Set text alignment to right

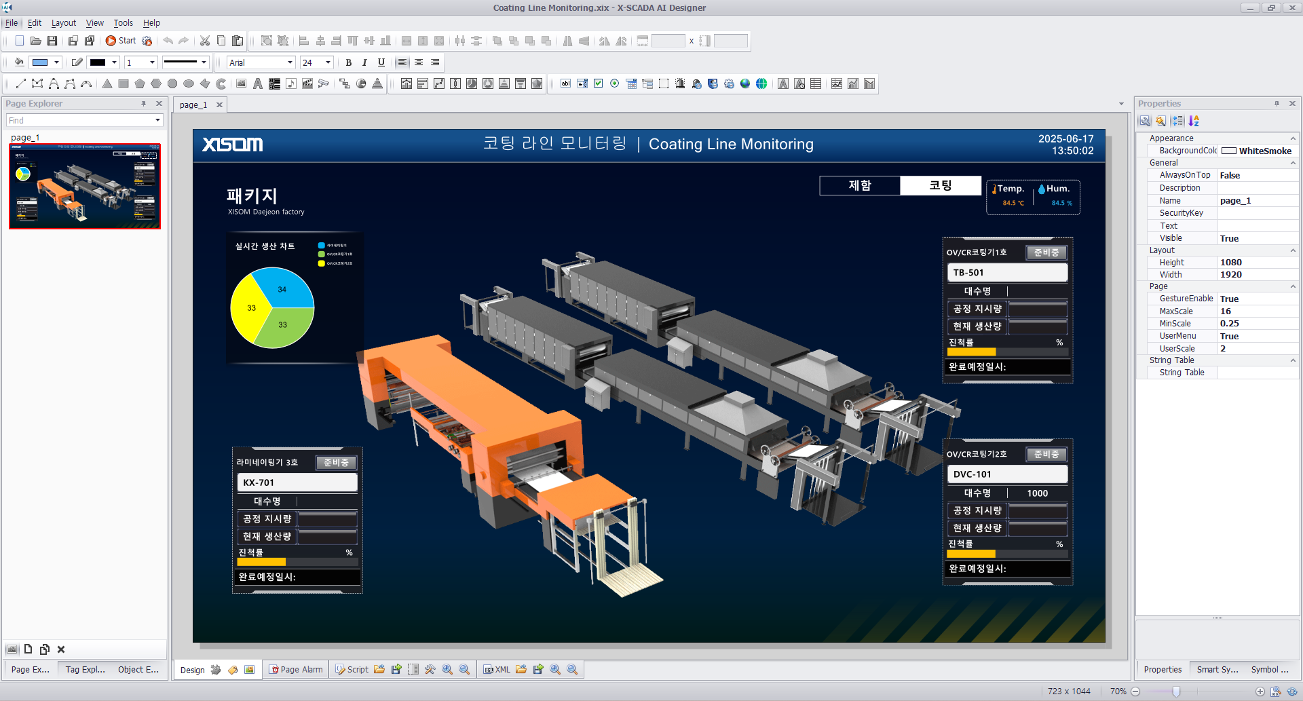point(435,62)
